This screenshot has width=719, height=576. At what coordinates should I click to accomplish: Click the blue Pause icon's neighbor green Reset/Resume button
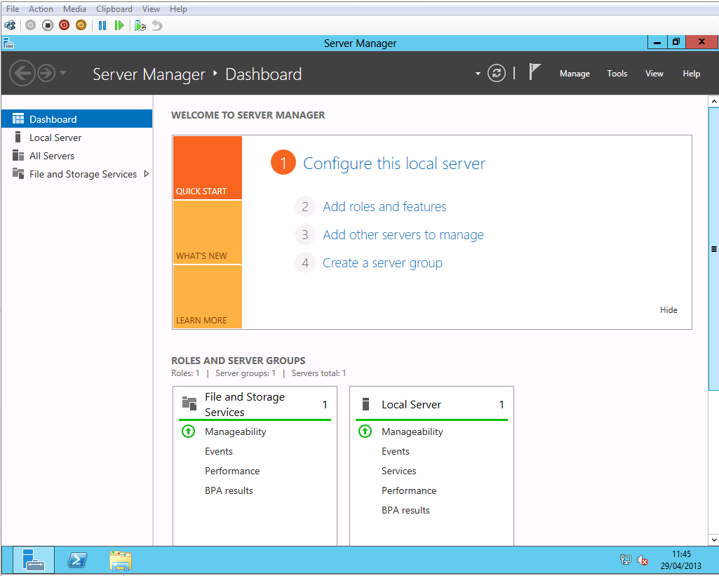pyautogui.click(x=119, y=25)
